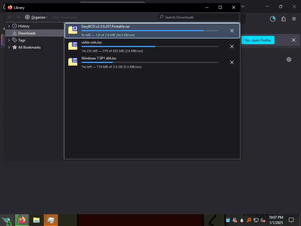The image size is (301, 226).
Task: Maximize the Library window
Action: point(220,7)
